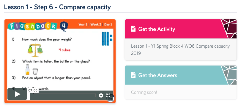Click the blue base ten blocks image
241x112 pixels.
(107, 39)
